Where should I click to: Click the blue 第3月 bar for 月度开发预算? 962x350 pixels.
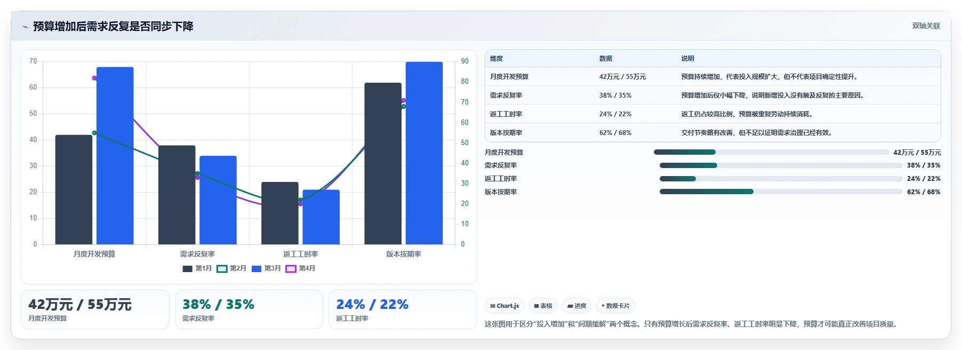coord(115,156)
